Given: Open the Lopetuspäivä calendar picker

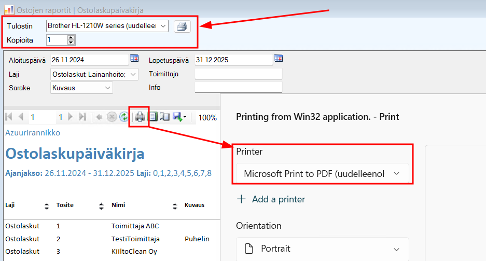Looking at the screenshot, I should tap(279, 58).
